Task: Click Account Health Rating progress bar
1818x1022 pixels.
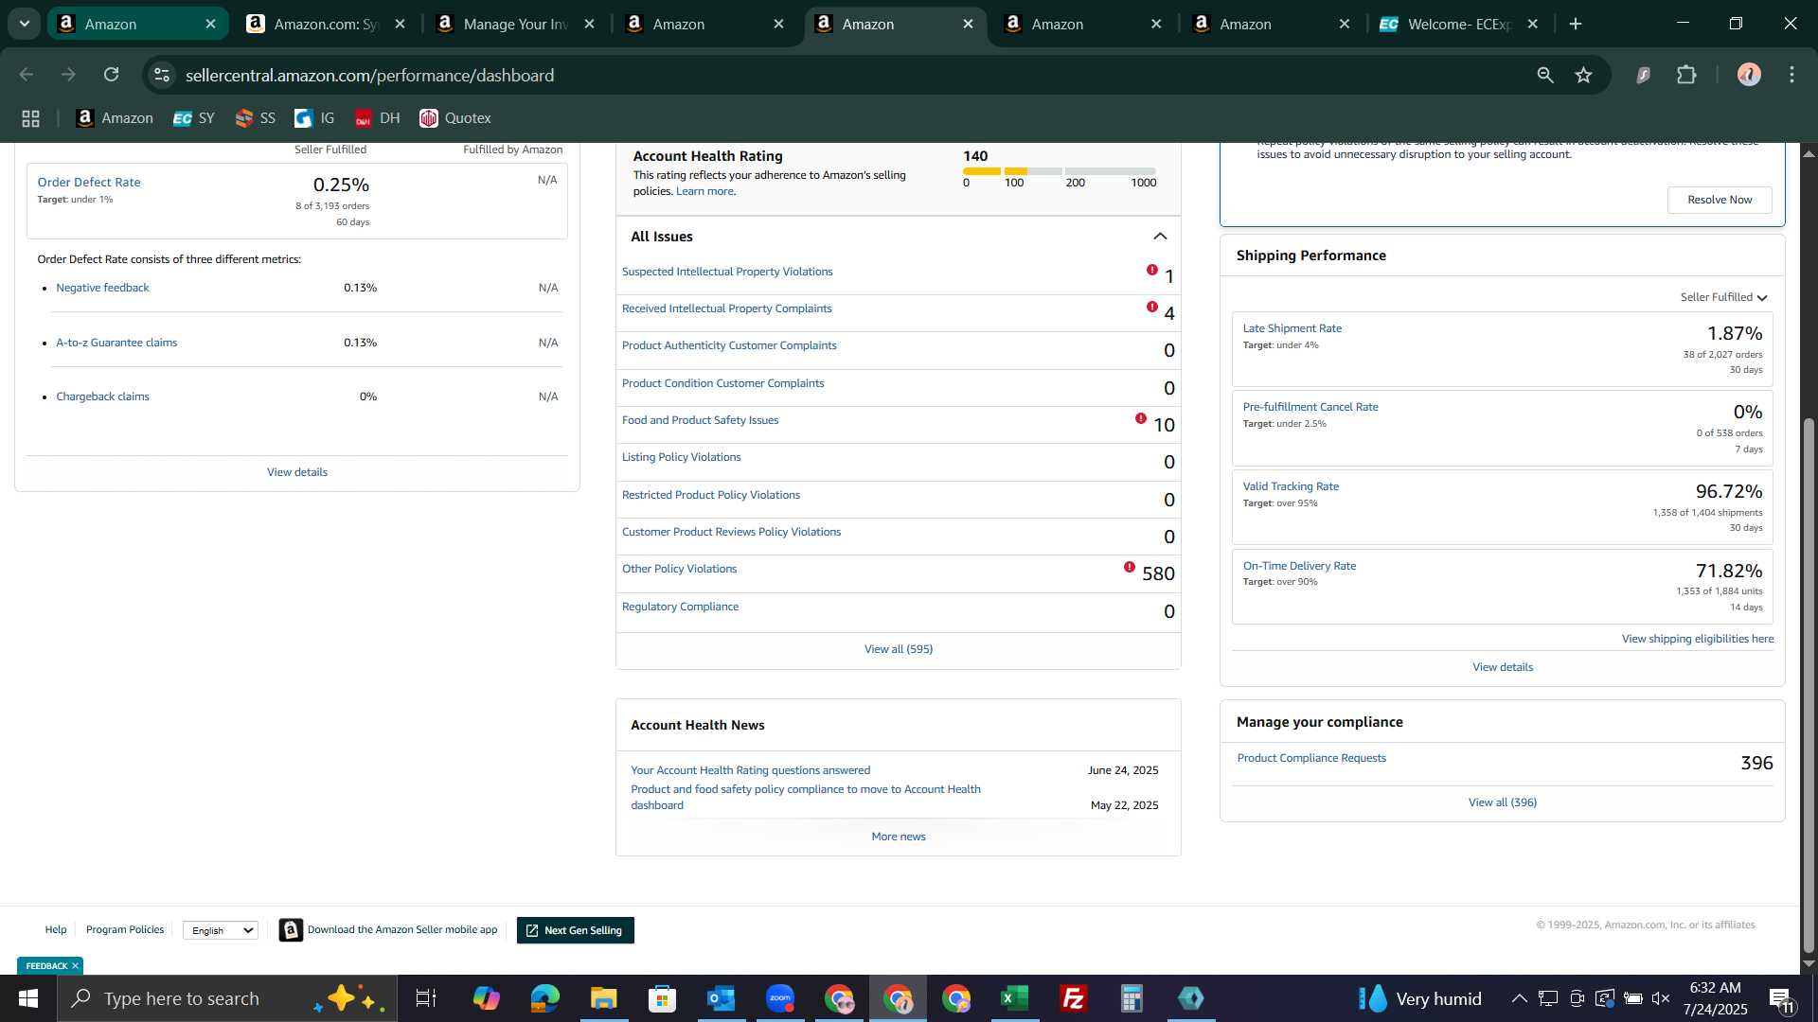Action: click(1060, 171)
